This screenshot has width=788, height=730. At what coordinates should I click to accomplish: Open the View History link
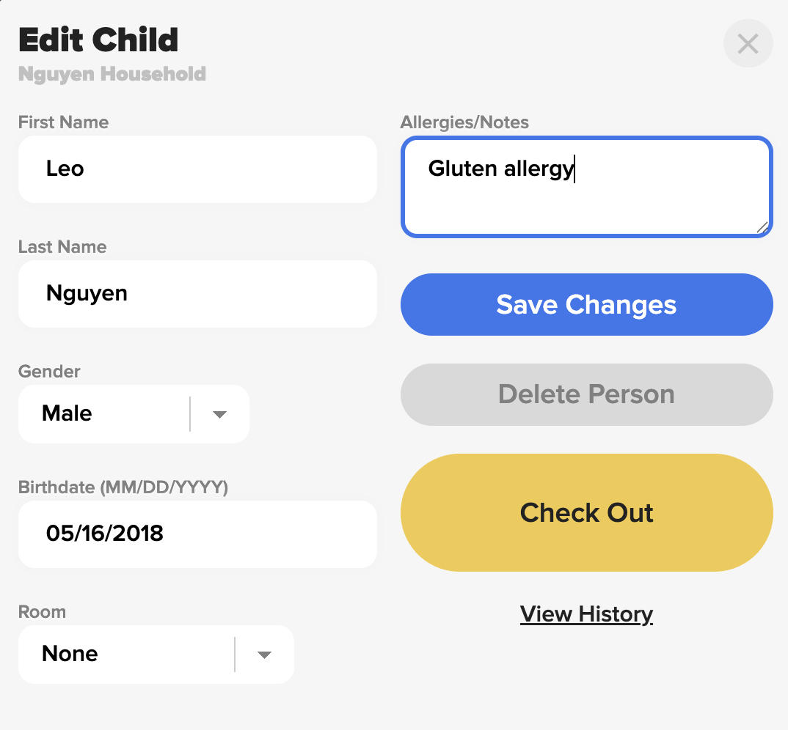pyautogui.click(x=586, y=614)
